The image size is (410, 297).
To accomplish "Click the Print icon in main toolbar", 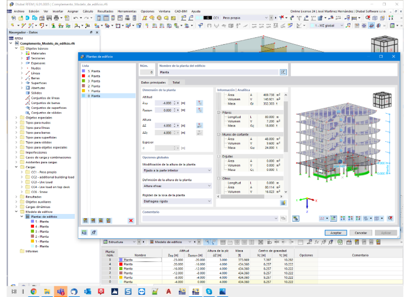I will coord(56,18).
